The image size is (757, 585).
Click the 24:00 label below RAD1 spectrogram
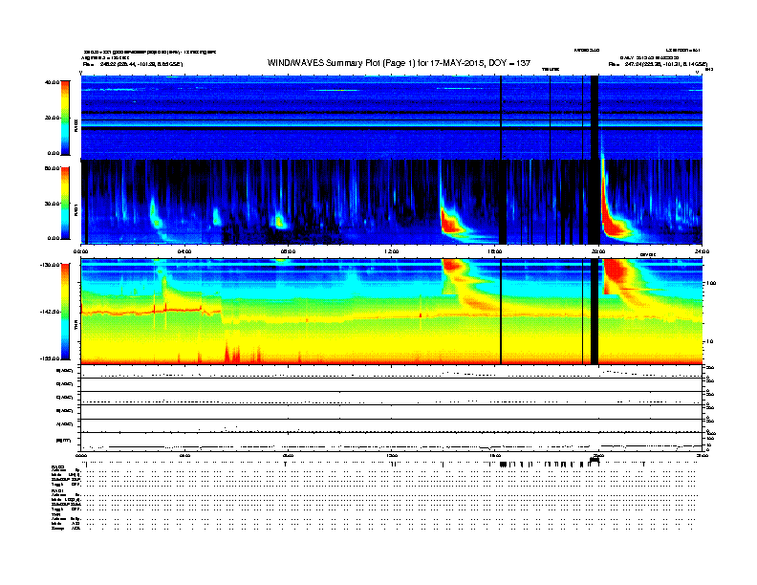pyautogui.click(x=702, y=251)
